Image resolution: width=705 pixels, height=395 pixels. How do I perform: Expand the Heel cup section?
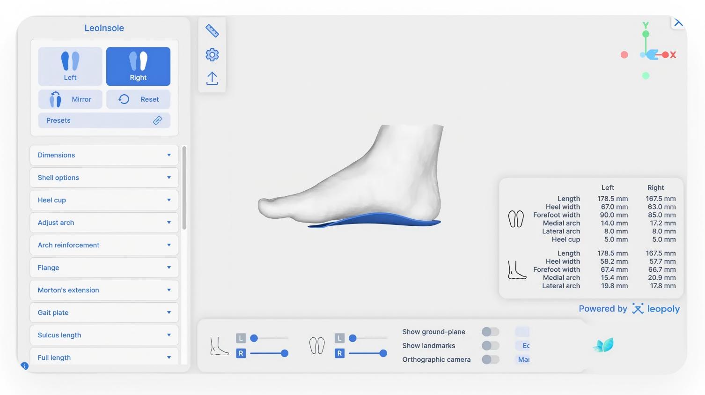click(x=104, y=200)
